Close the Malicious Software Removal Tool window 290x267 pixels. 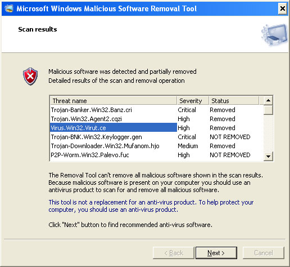click(282, 8)
